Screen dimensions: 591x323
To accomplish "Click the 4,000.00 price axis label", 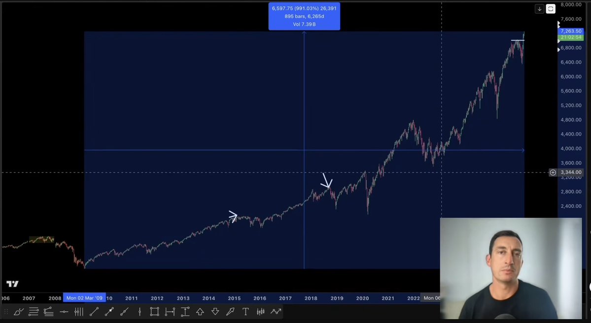I will tap(571, 148).
